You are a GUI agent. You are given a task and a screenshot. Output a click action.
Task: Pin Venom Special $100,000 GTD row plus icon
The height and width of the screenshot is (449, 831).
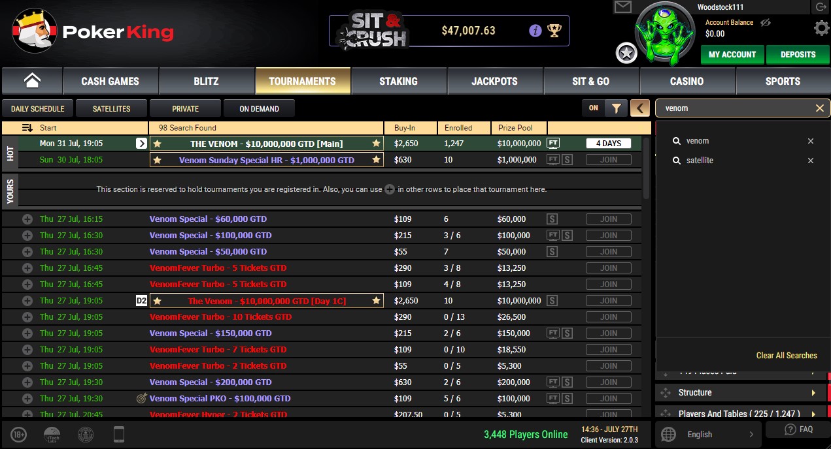click(27, 236)
